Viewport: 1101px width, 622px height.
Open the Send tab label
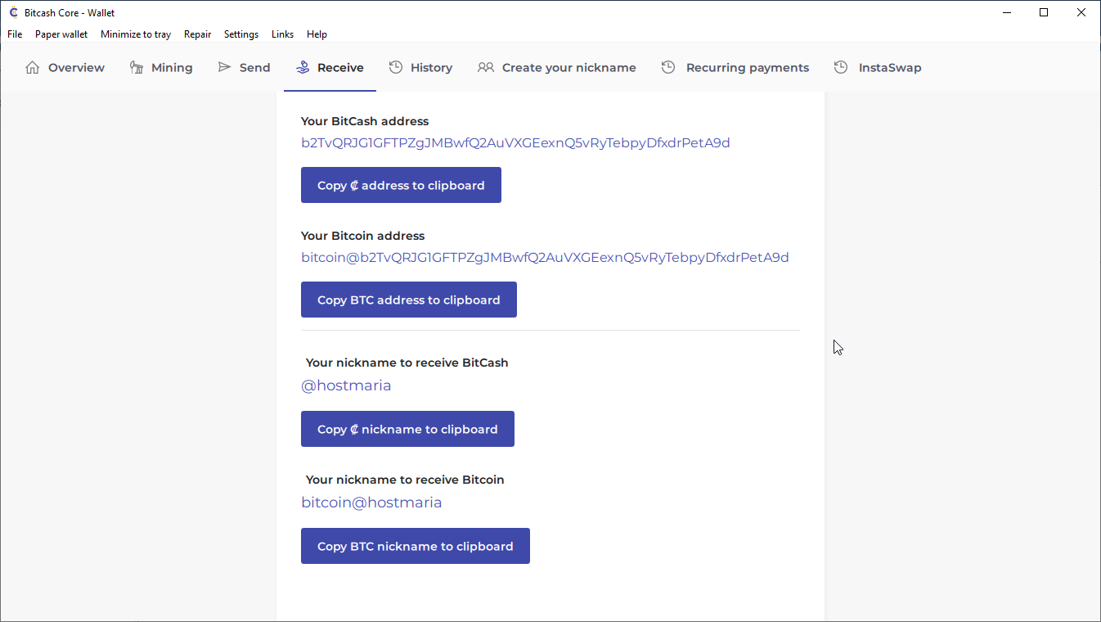point(254,68)
